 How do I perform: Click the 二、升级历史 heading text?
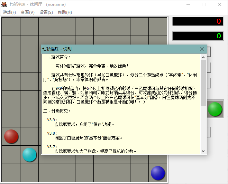pos(56,111)
